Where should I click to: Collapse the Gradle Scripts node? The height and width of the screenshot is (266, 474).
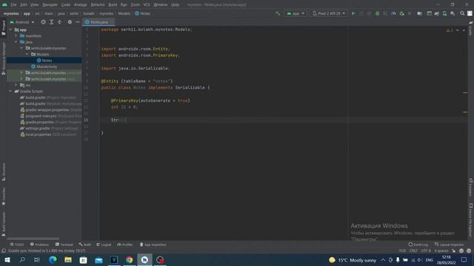coord(10,91)
